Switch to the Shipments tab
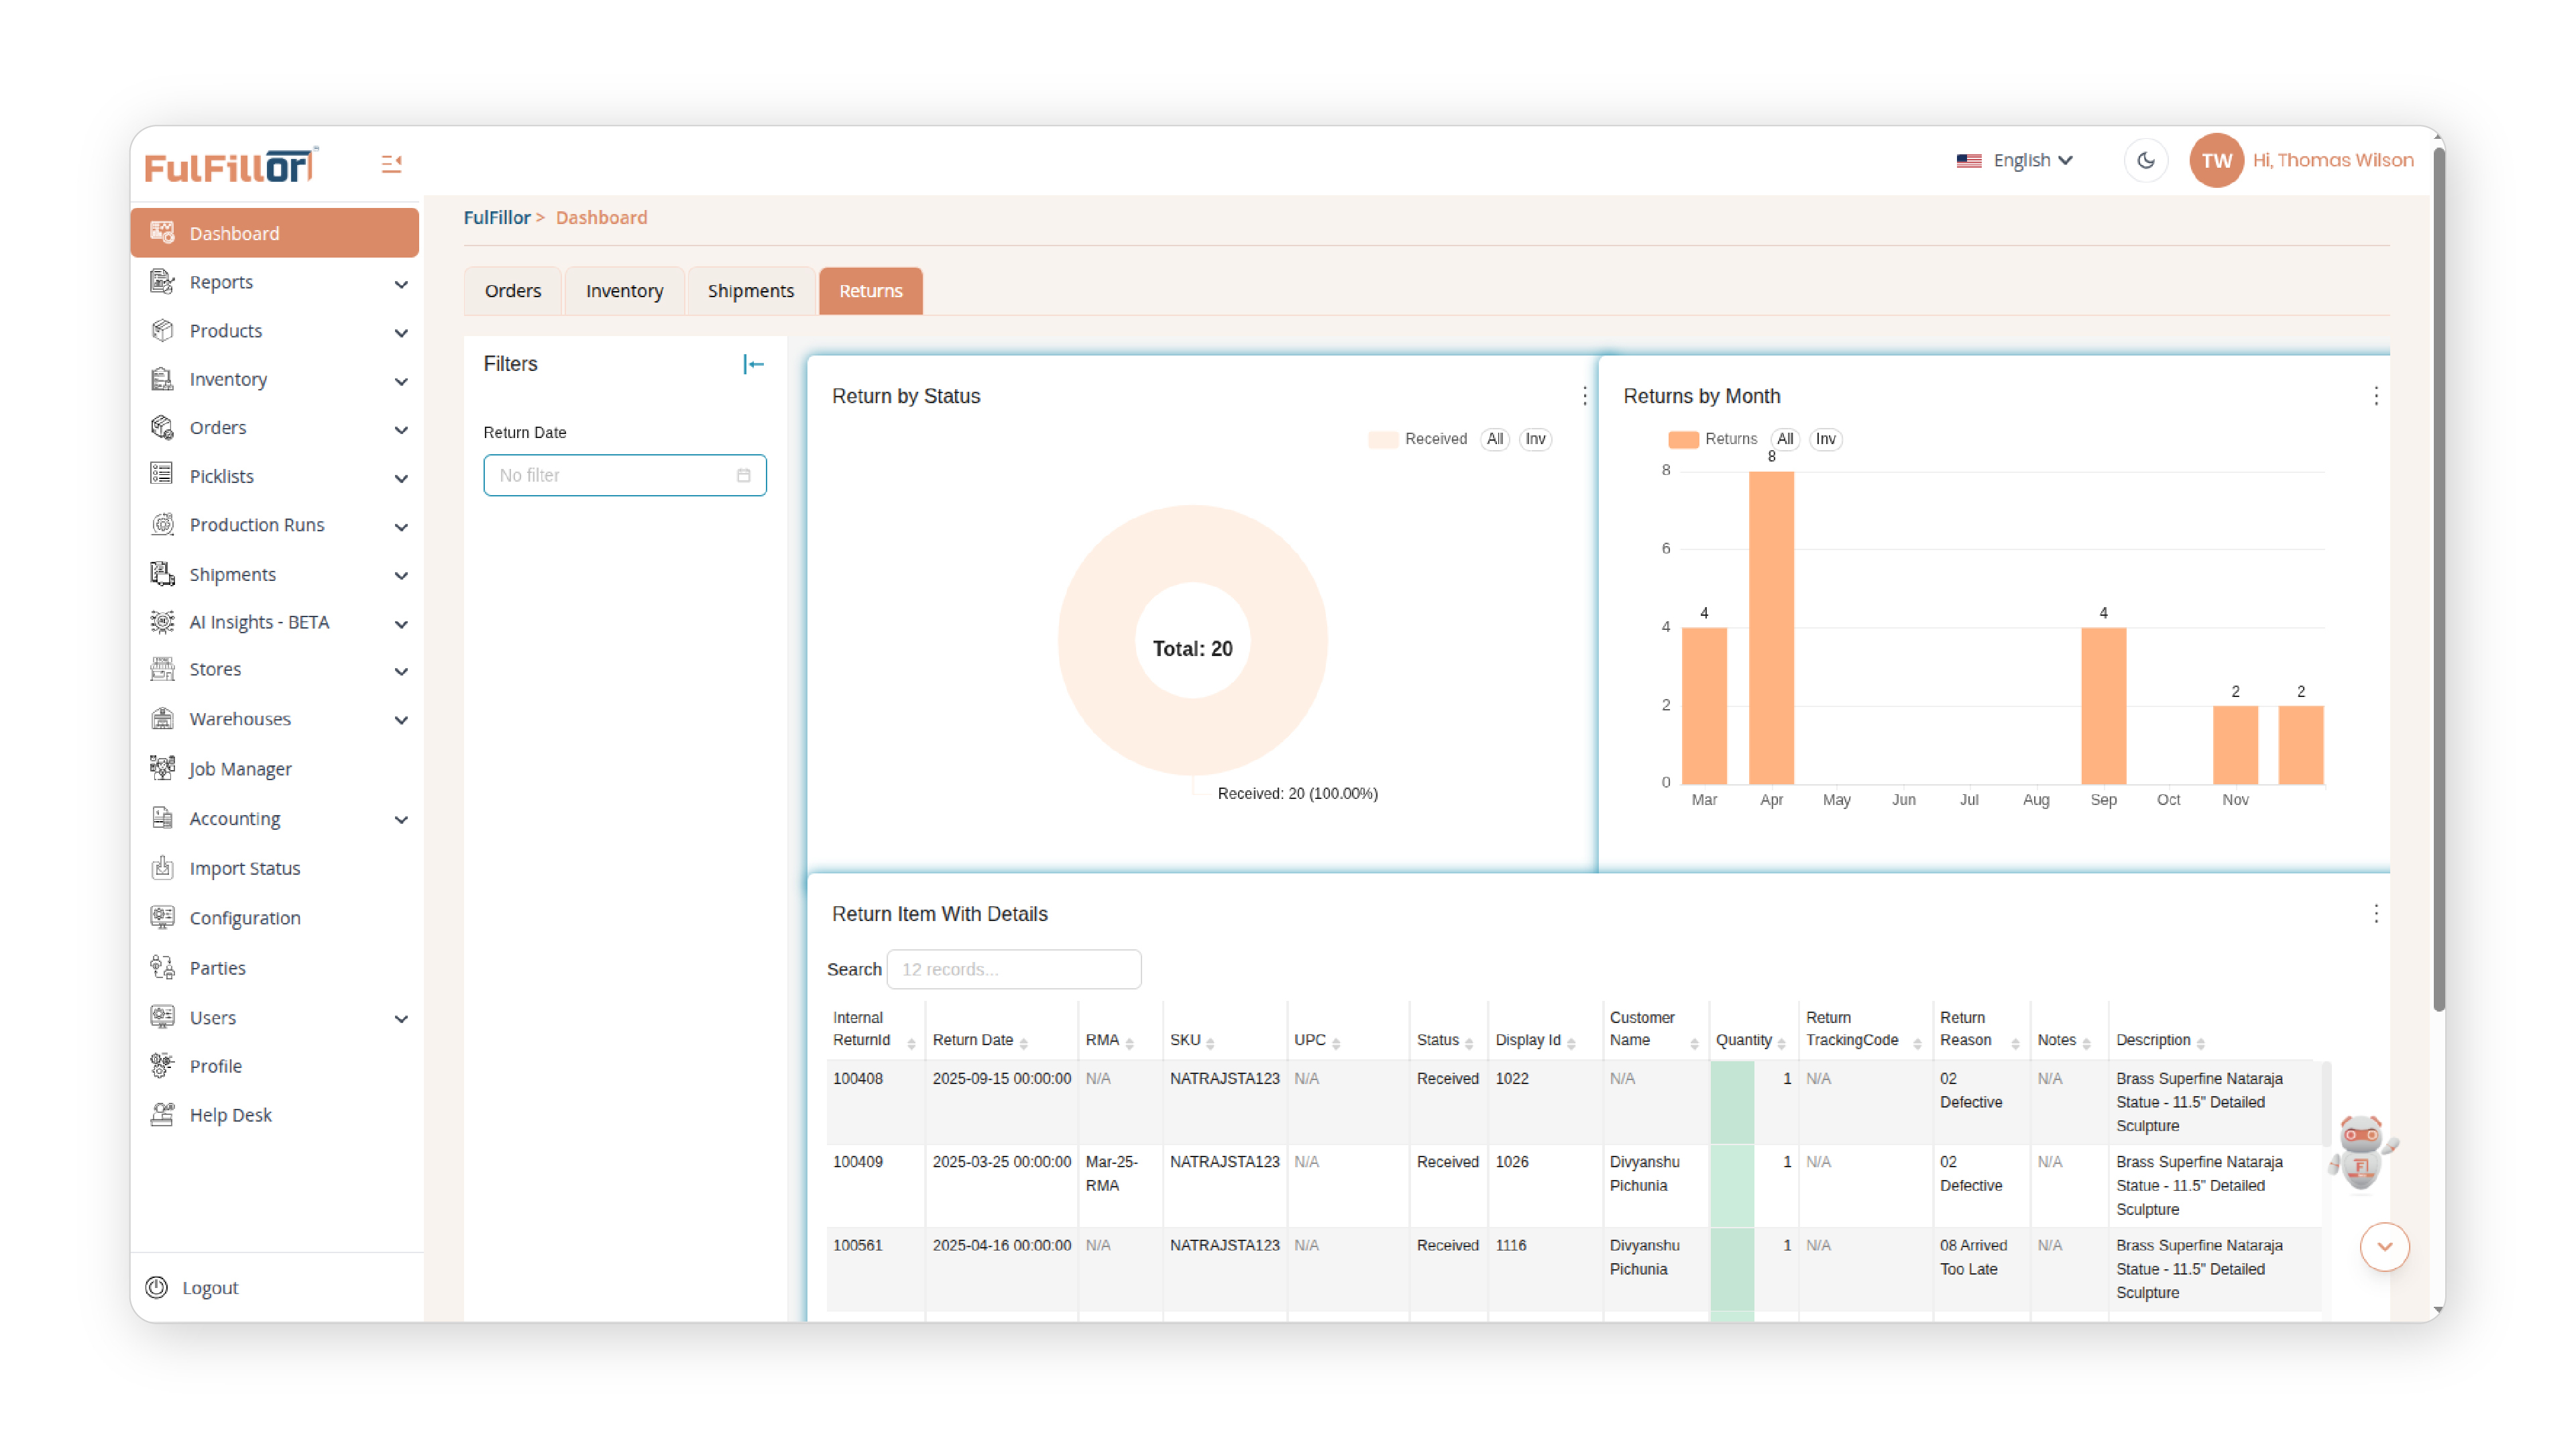The width and height of the screenshot is (2576, 1449). point(750,291)
